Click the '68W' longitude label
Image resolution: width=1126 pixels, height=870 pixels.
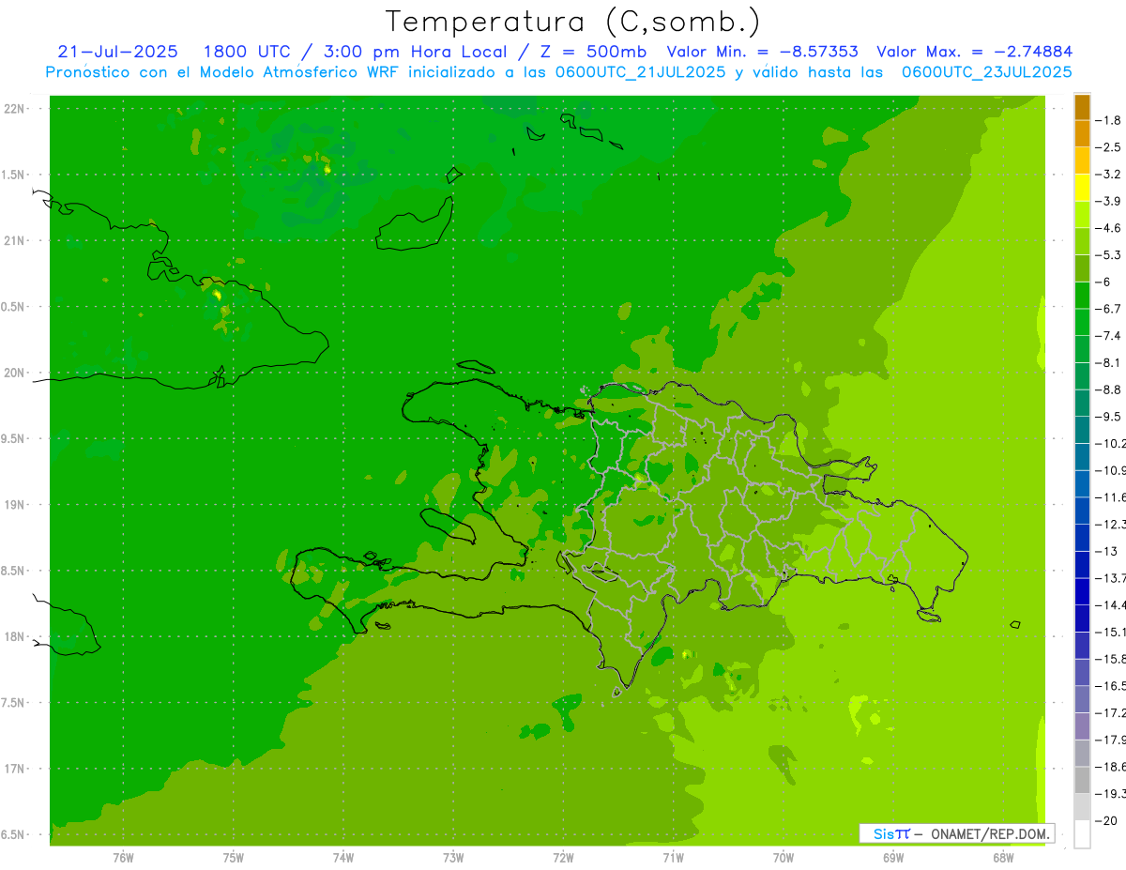(1003, 858)
